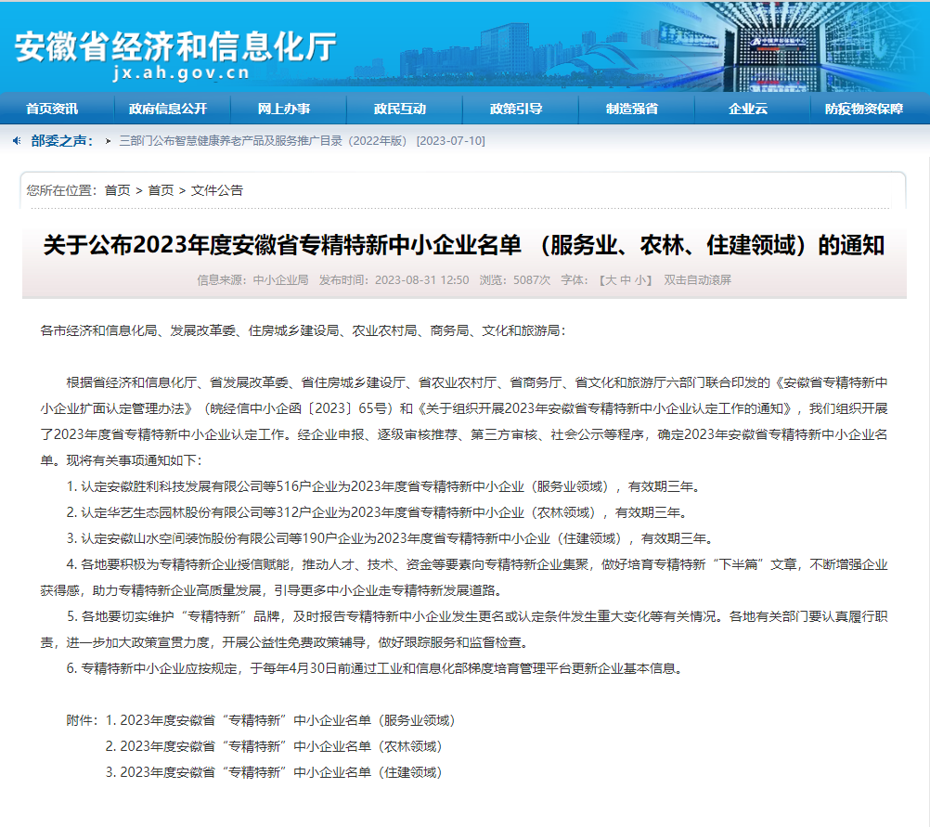Open attachment 2 农林领域 list
This screenshot has width=930, height=827.
pyautogui.click(x=274, y=746)
